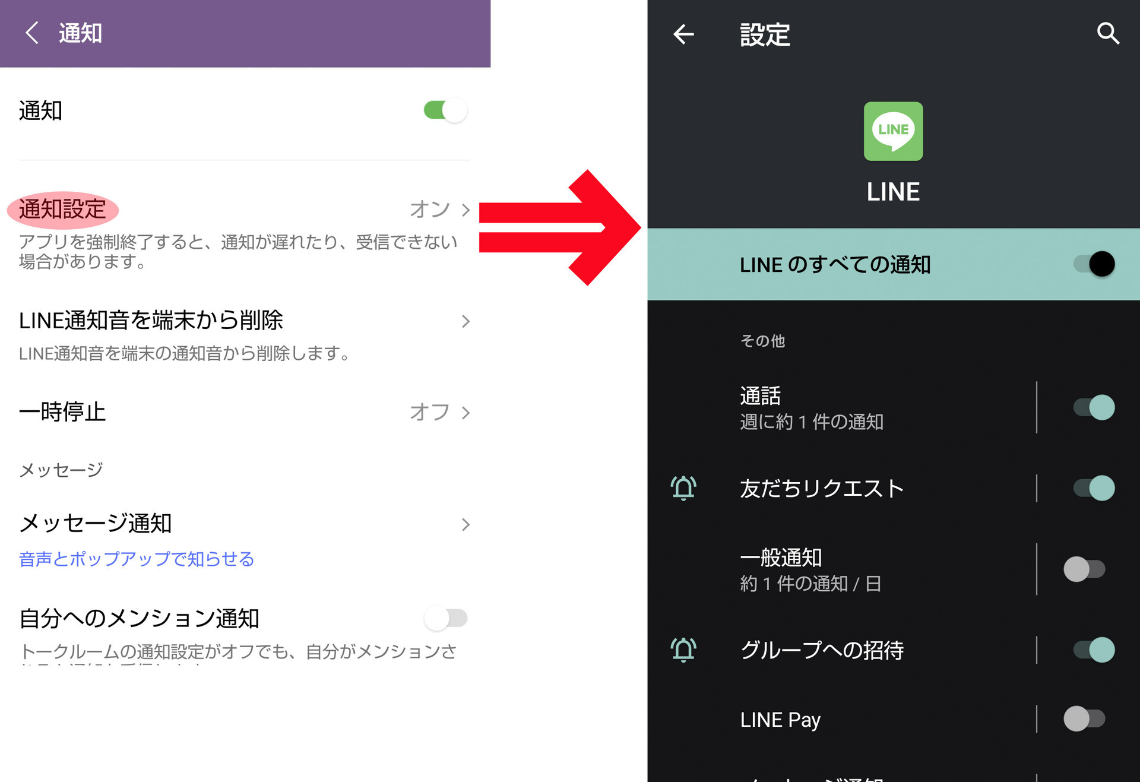This screenshot has height=782, width=1140.
Task: Open 一時停止 setting entry
Action: click(244, 412)
